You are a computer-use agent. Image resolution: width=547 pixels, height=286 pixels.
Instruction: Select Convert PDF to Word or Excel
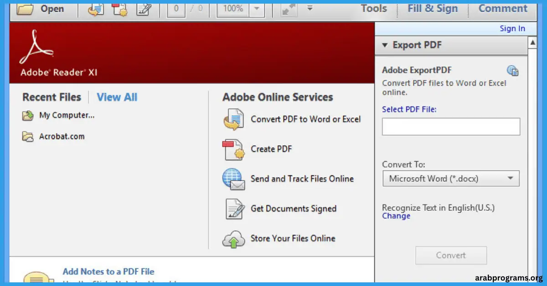click(x=305, y=119)
